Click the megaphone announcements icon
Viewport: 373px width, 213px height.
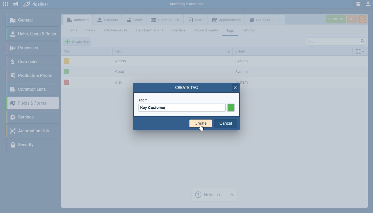[16, 4]
